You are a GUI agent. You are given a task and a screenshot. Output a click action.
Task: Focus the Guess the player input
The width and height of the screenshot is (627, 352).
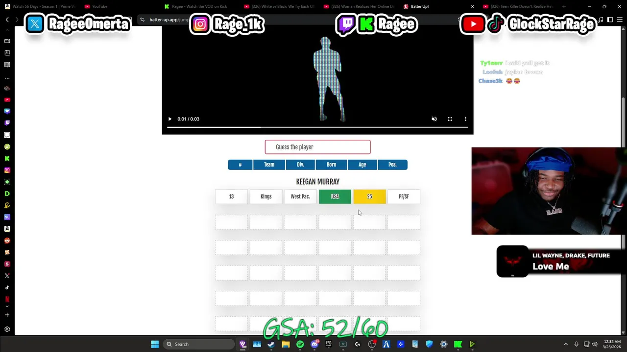point(317,147)
